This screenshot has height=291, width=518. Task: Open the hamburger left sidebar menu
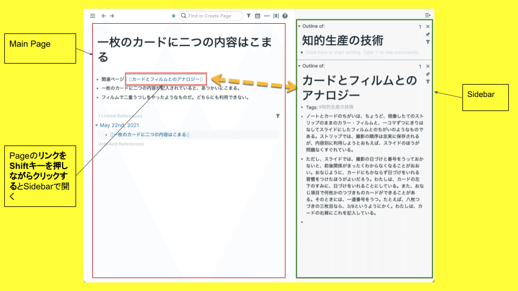coord(92,16)
